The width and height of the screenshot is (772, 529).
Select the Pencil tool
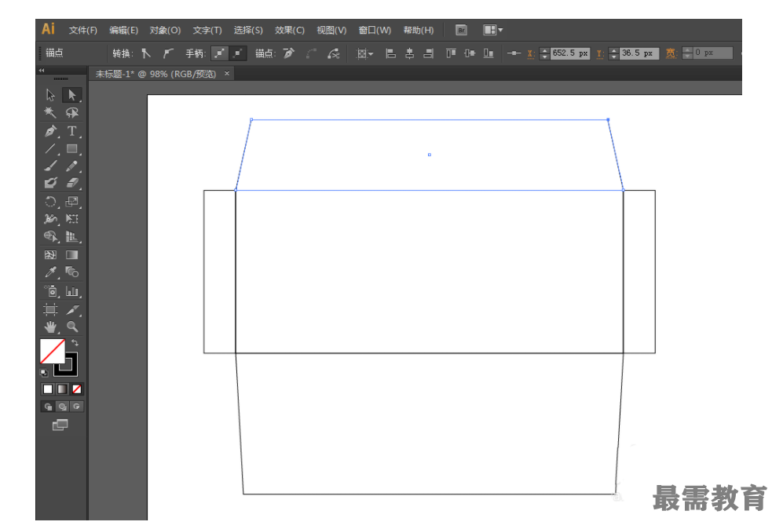72,166
